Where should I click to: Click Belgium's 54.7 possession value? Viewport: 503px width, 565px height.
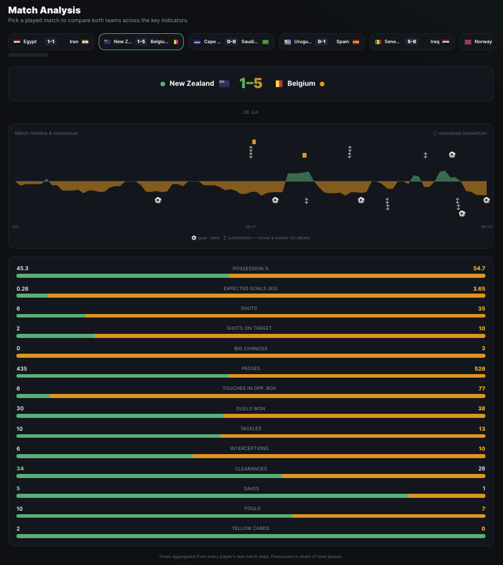tap(479, 268)
